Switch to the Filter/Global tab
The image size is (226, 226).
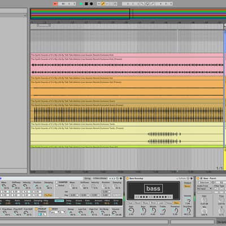point(99,179)
